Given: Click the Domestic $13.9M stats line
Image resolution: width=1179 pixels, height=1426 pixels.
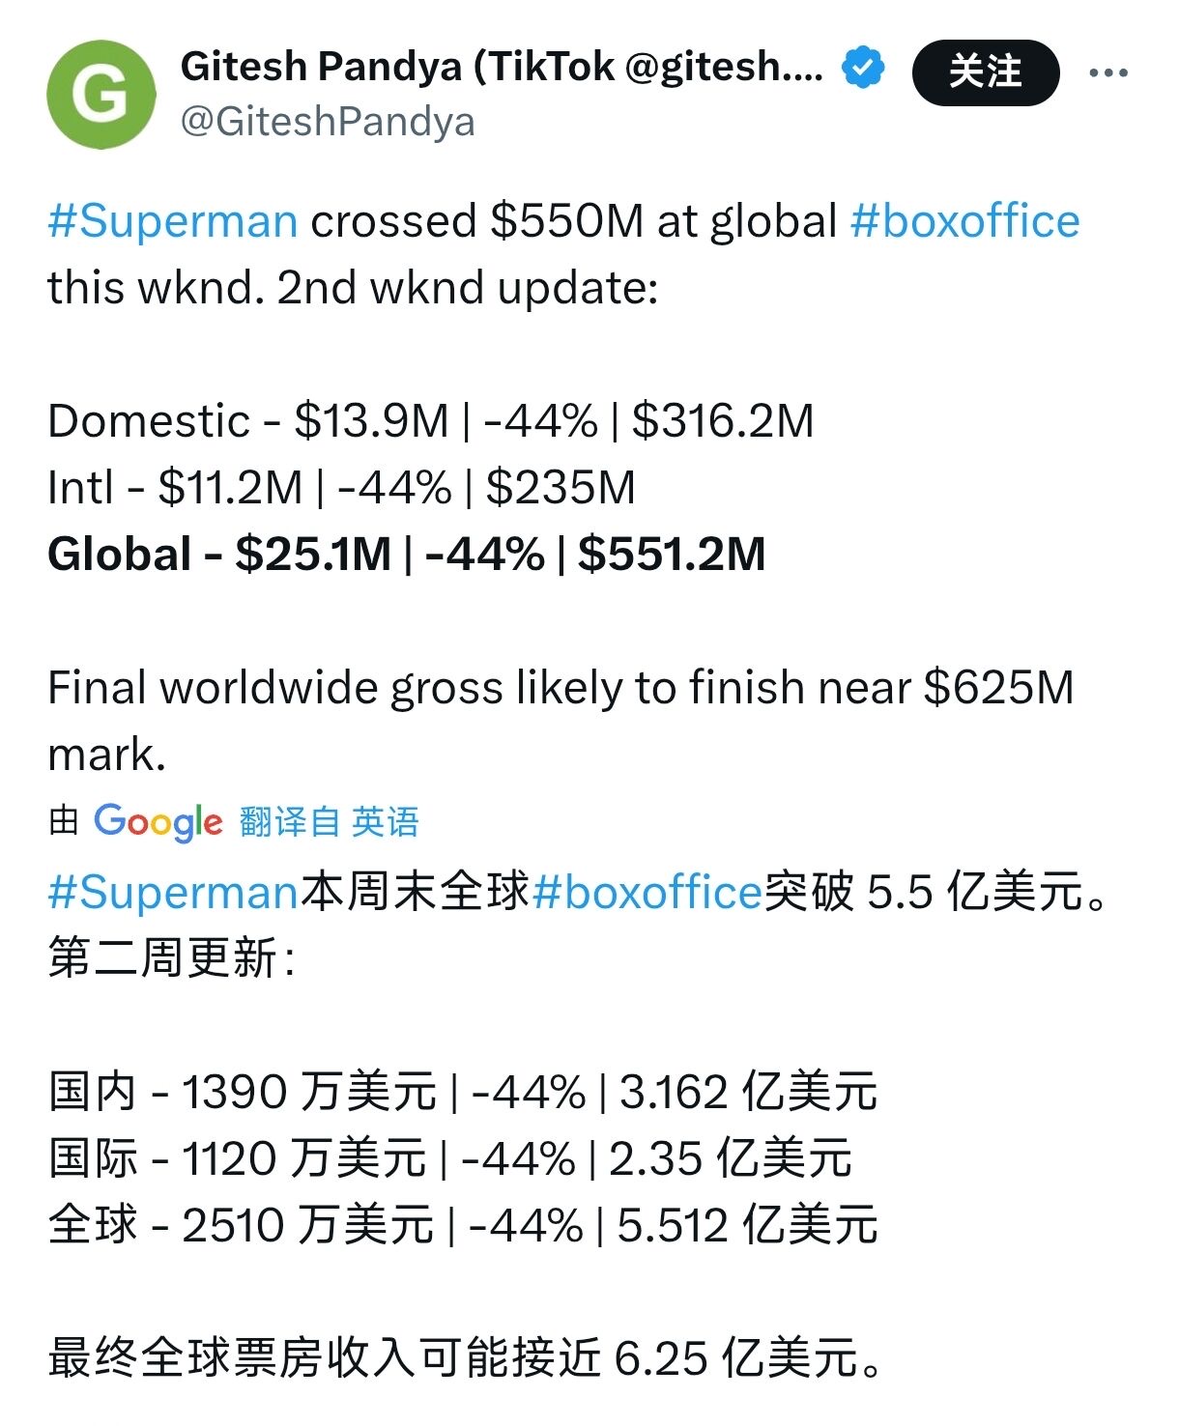Looking at the screenshot, I should click(x=431, y=421).
